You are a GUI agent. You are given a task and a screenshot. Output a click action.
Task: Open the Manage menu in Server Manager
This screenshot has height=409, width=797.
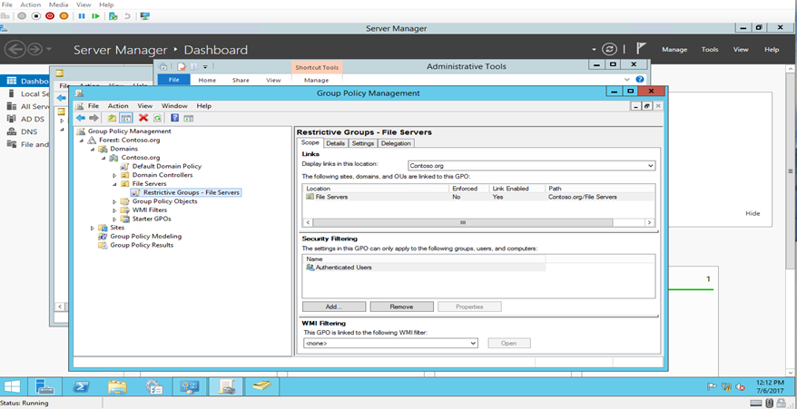(x=674, y=49)
